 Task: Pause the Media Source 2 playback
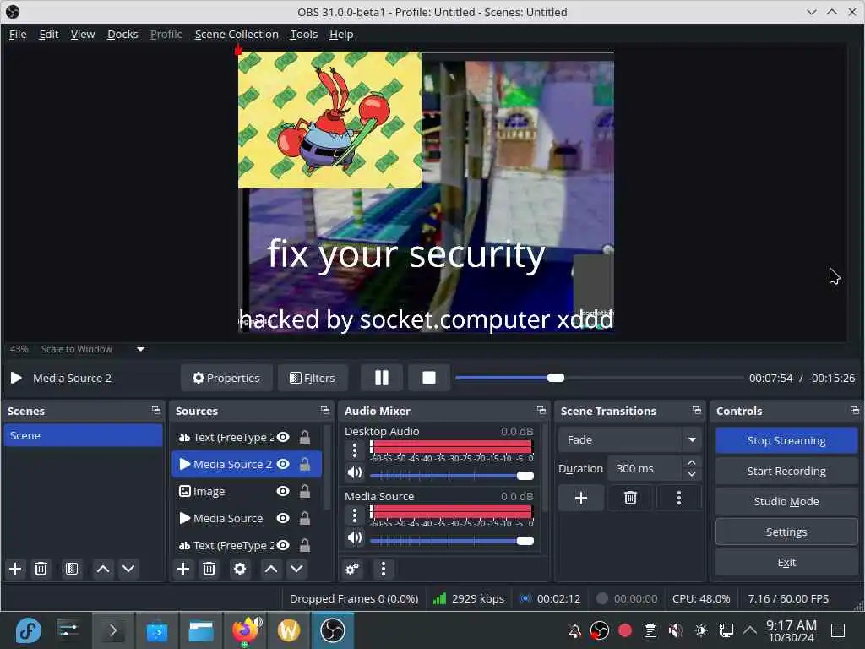(381, 378)
